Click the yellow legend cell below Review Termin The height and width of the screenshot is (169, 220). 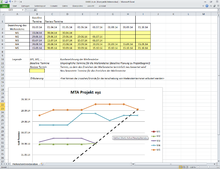pyautogui.click(x=37, y=71)
